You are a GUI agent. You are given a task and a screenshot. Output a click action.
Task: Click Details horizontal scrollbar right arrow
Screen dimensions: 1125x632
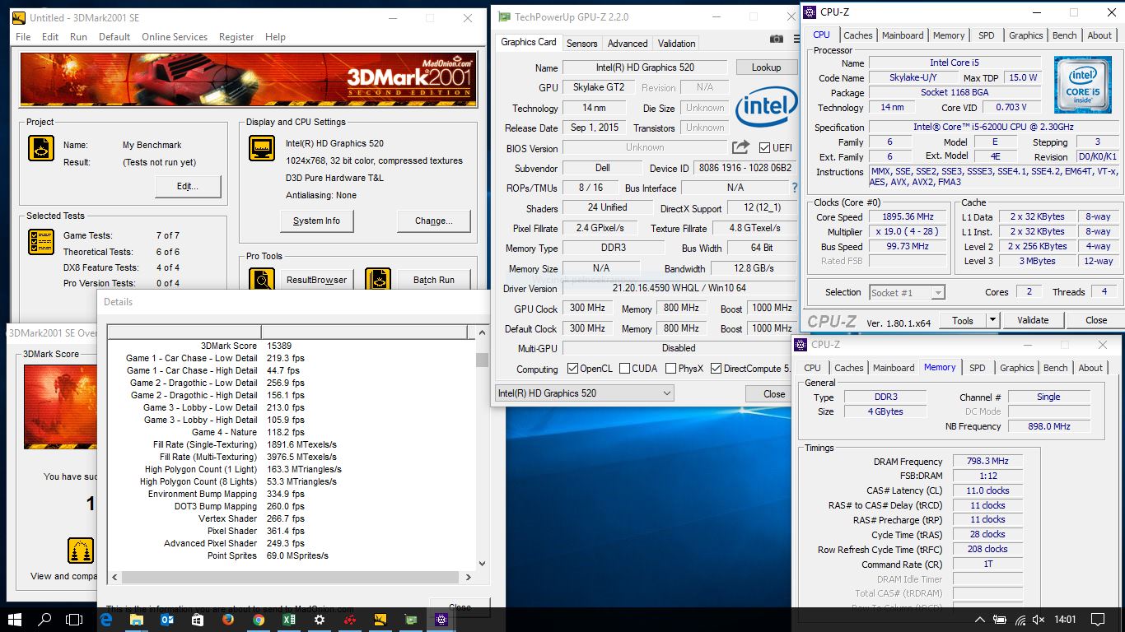tap(469, 577)
